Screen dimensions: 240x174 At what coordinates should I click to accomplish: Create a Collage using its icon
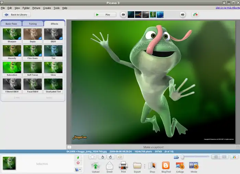[180, 165]
